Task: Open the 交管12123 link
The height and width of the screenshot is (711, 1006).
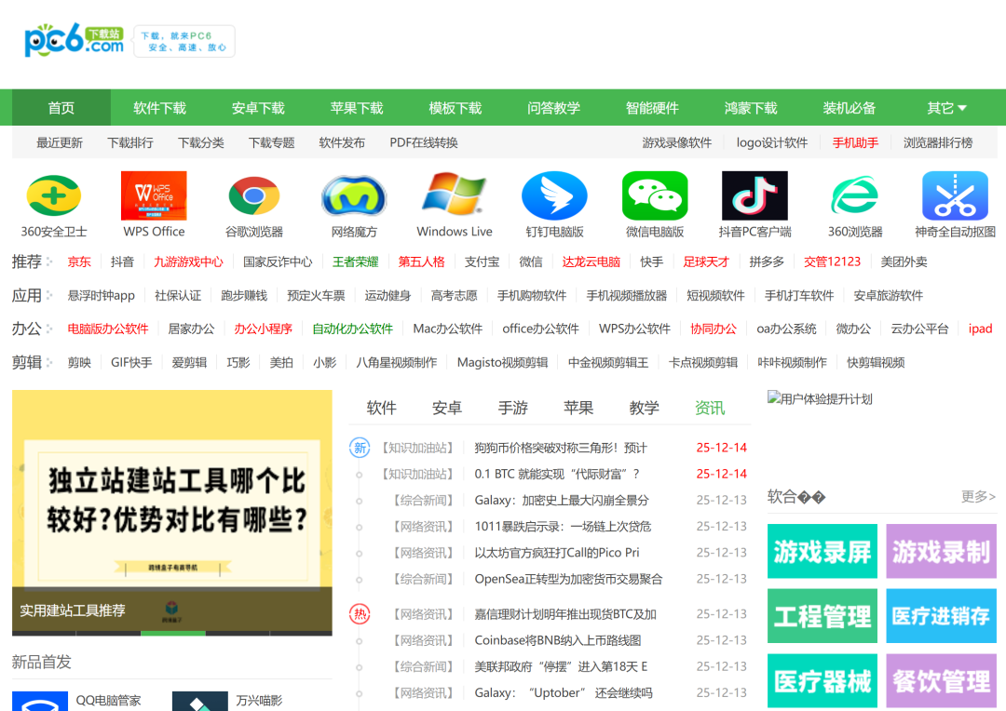Action: click(832, 262)
